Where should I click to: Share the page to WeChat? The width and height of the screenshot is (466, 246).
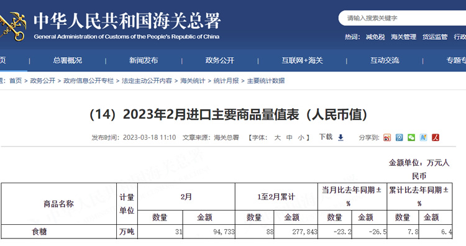pyautogui.click(x=411, y=137)
